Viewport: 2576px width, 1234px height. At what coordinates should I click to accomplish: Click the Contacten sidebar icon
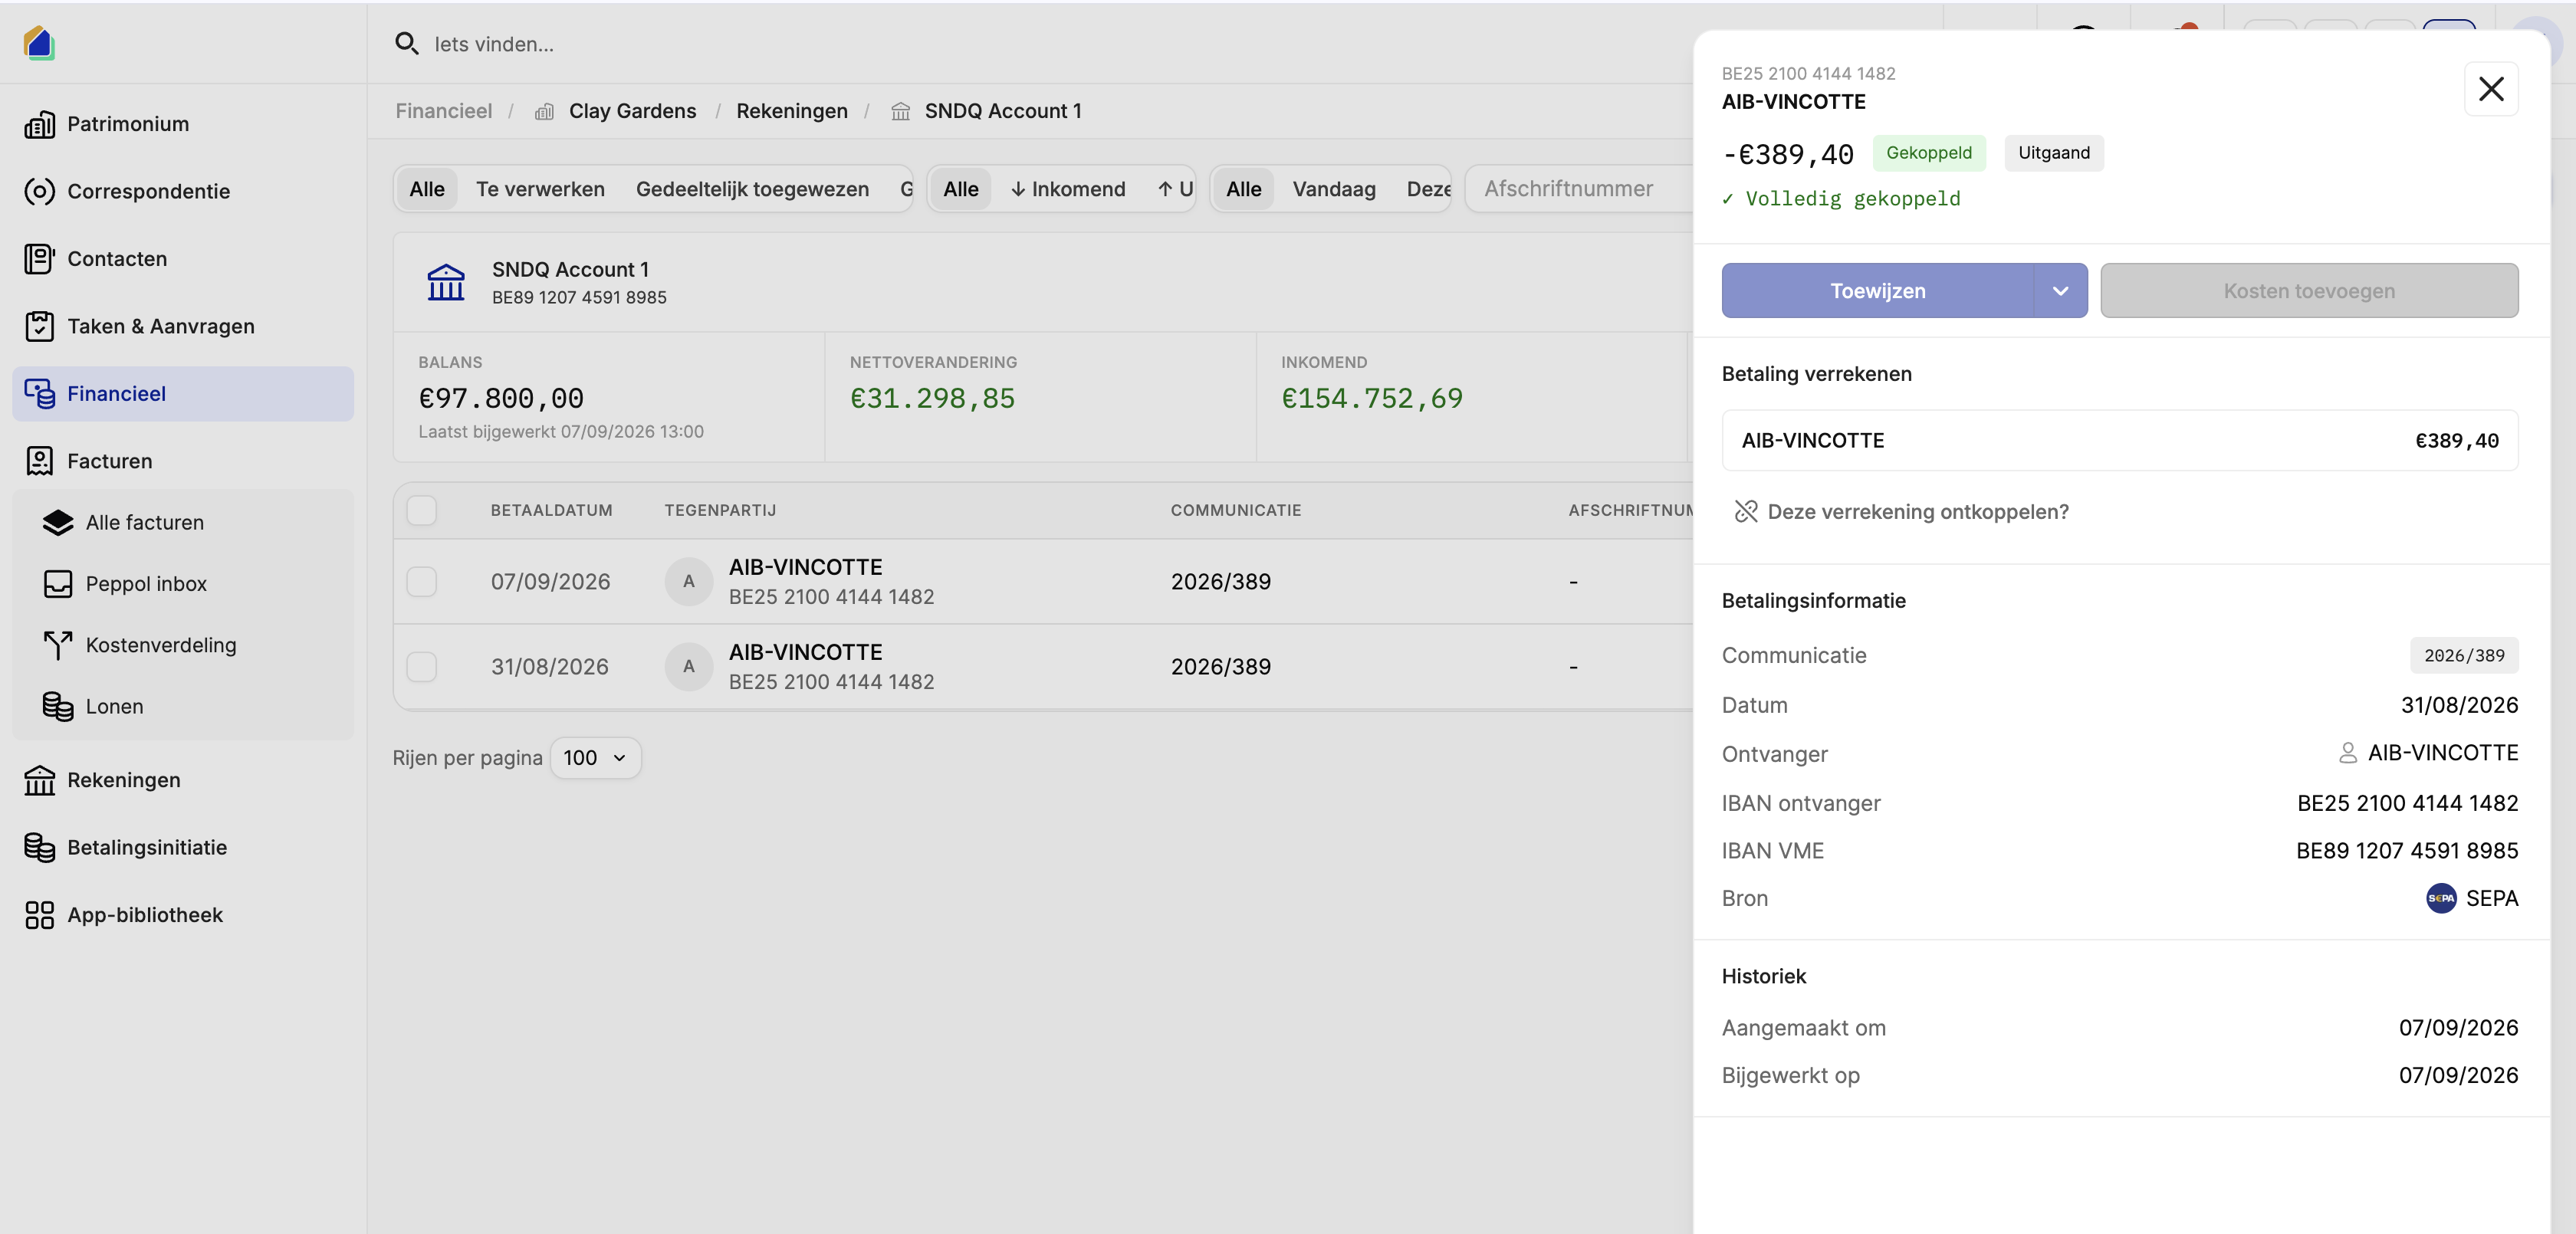click(39, 258)
